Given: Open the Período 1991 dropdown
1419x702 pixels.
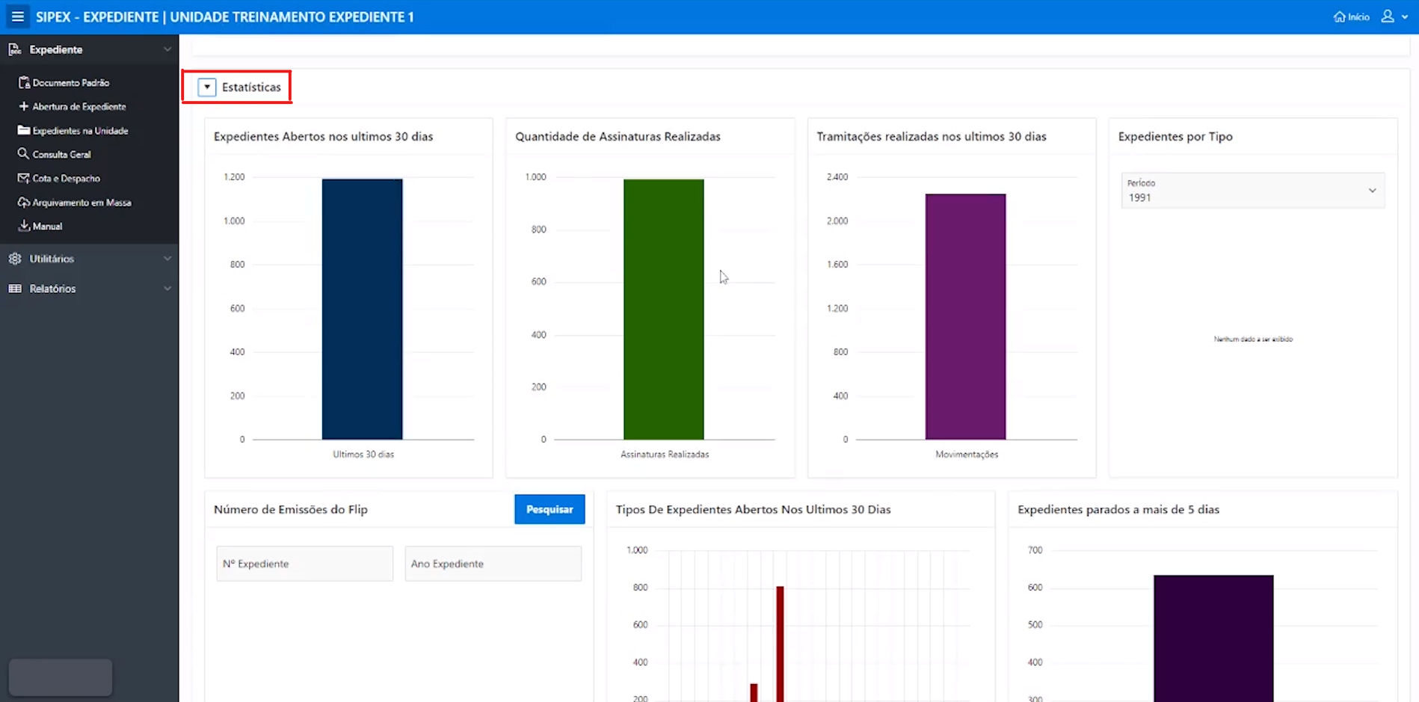Looking at the screenshot, I should pyautogui.click(x=1252, y=191).
